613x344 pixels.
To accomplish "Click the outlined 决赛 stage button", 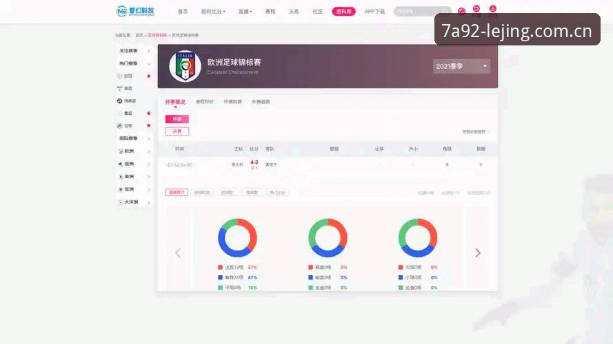I will (177, 131).
